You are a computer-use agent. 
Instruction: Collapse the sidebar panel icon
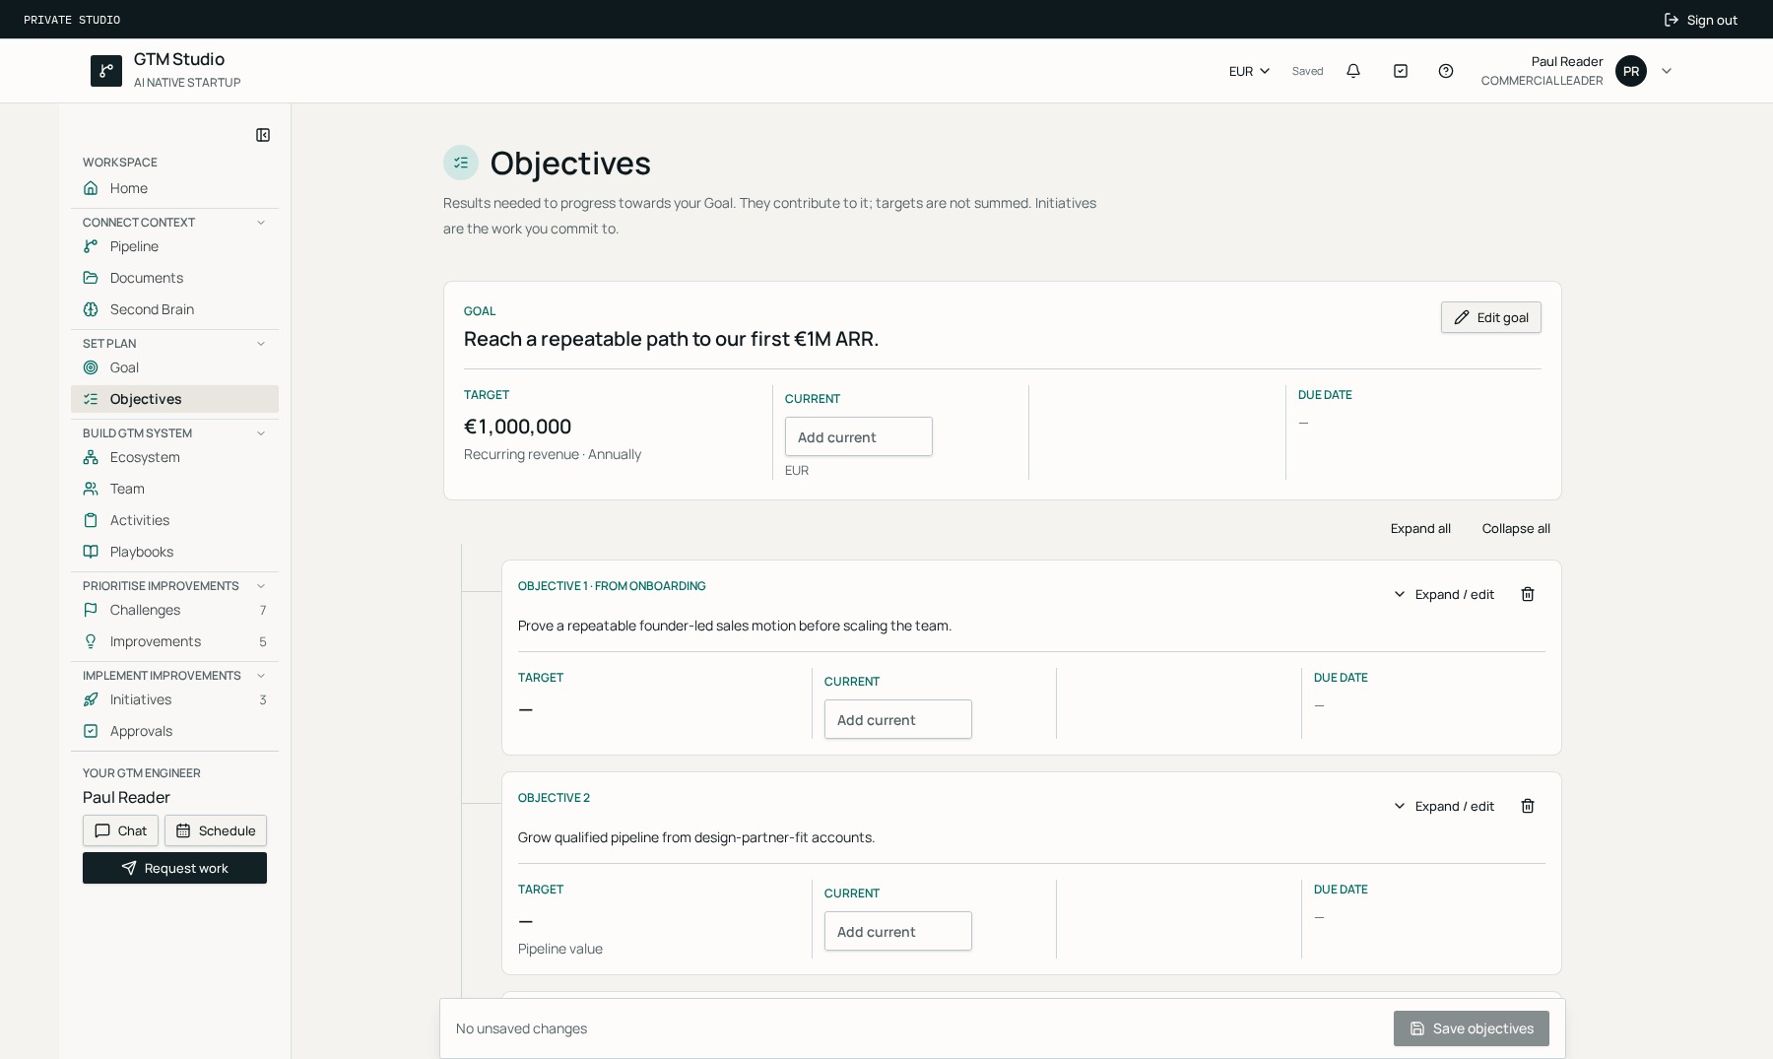point(263,135)
